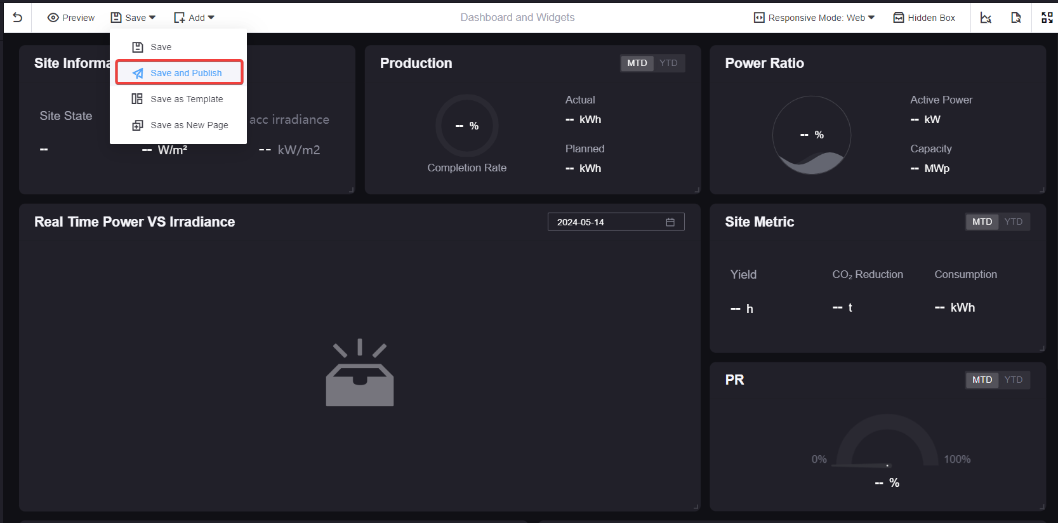The image size is (1058, 523).
Task: Click the Preview eye icon
Action: (53, 18)
